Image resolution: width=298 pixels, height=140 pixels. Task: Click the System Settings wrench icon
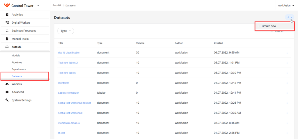[x=7, y=100]
